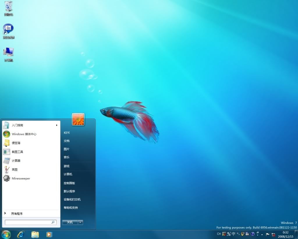Click the getting started guide icon
This screenshot has height=239, width=298.
pos(6,125)
